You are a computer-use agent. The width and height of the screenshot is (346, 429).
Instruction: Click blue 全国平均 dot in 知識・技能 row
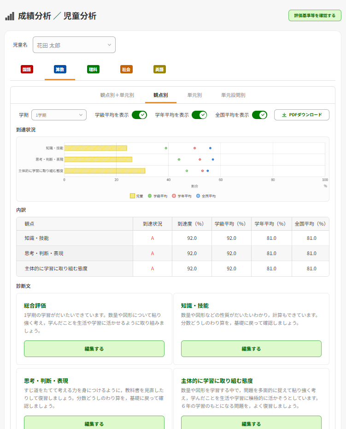pos(210,148)
